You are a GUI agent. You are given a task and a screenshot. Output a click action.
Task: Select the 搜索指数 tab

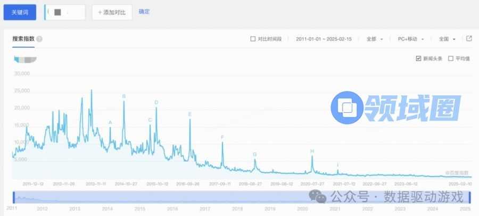[x=23, y=39]
